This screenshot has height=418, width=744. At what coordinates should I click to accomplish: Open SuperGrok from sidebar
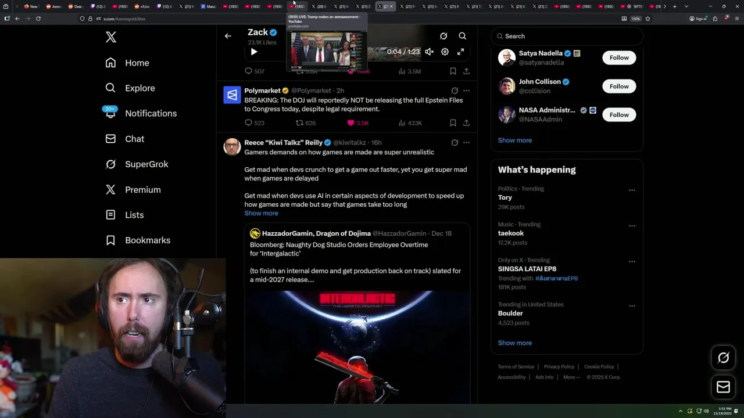coord(137,164)
